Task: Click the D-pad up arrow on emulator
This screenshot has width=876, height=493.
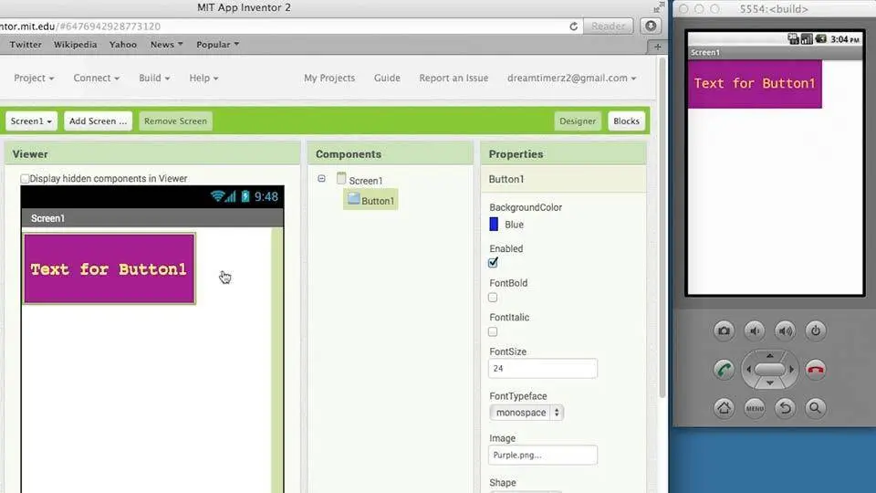Action: (770, 355)
